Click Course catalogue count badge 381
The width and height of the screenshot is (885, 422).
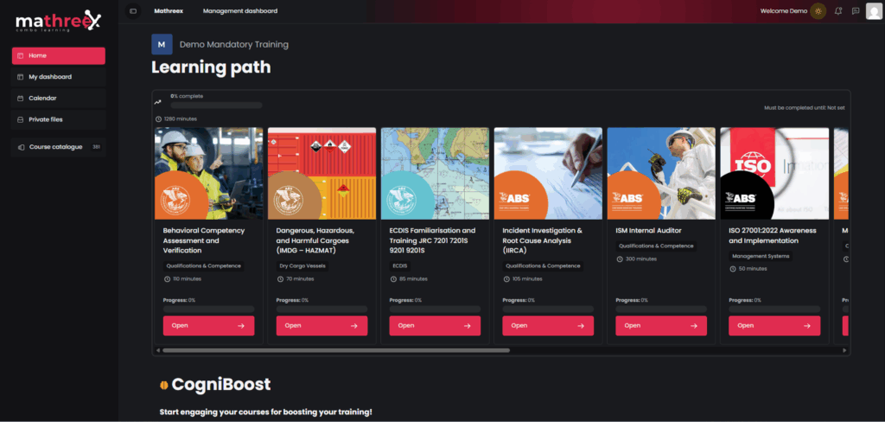[96, 147]
